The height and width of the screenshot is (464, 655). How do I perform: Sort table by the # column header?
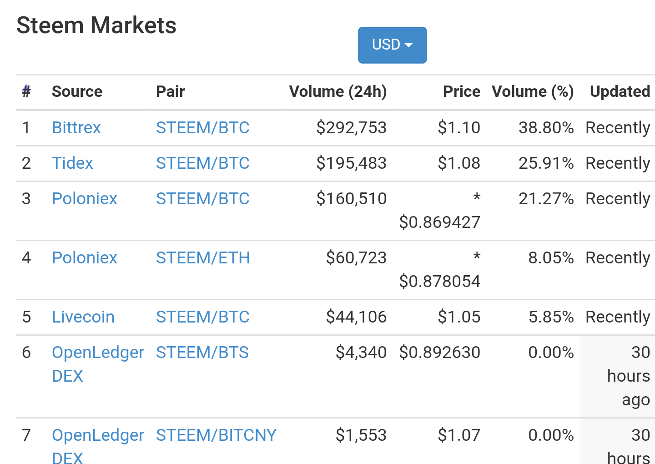[26, 91]
